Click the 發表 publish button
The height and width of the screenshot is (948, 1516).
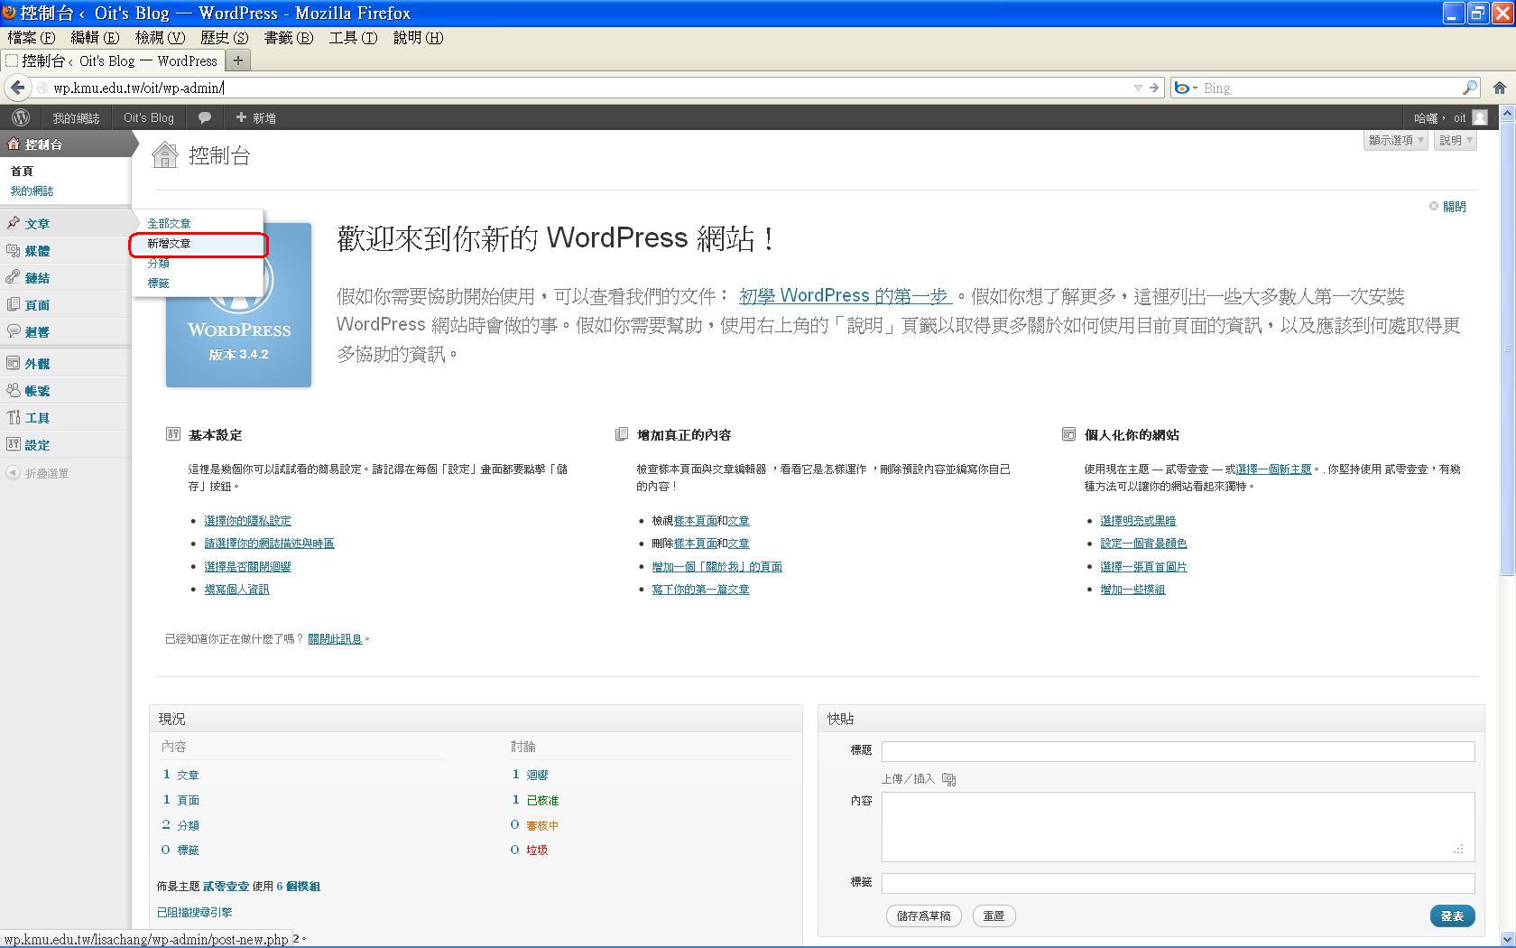tap(1452, 915)
